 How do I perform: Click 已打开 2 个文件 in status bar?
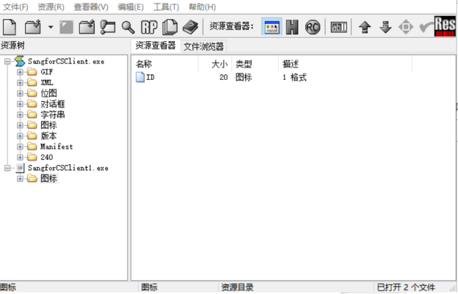(406, 287)
